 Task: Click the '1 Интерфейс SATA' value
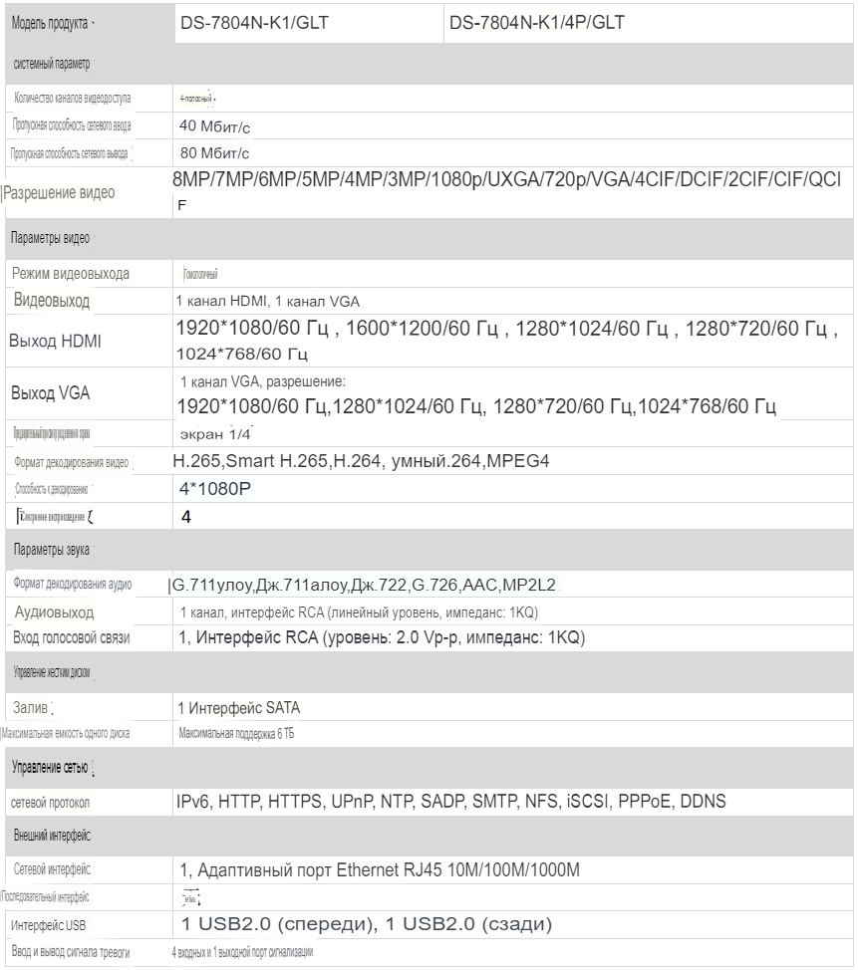tap(238, 708)
